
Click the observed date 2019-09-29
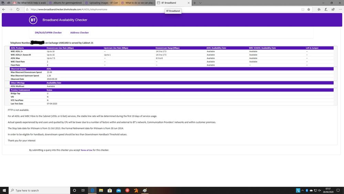click(x=52, y=79)
